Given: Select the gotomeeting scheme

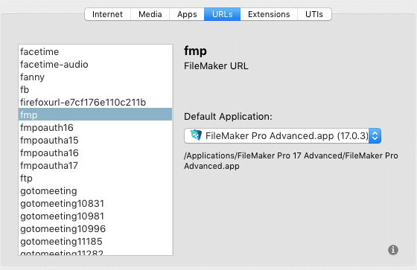Looking at the screenshot, I should coord(95,191).
